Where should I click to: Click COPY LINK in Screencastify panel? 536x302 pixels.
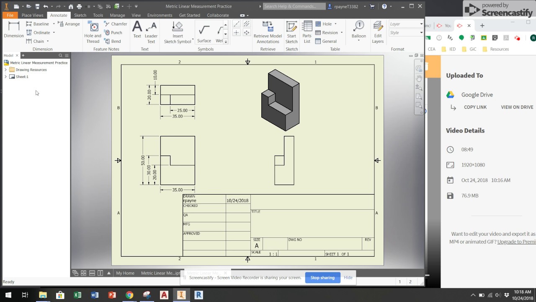pyautogui.click(x=475, y=107)
